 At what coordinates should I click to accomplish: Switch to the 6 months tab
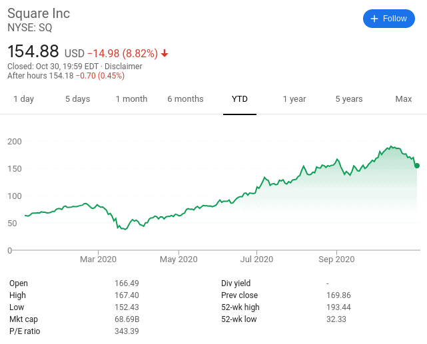(185, 98)
